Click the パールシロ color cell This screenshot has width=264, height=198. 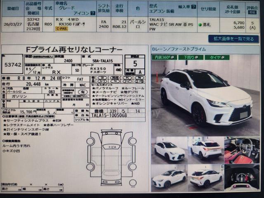(x=138, y=24)
